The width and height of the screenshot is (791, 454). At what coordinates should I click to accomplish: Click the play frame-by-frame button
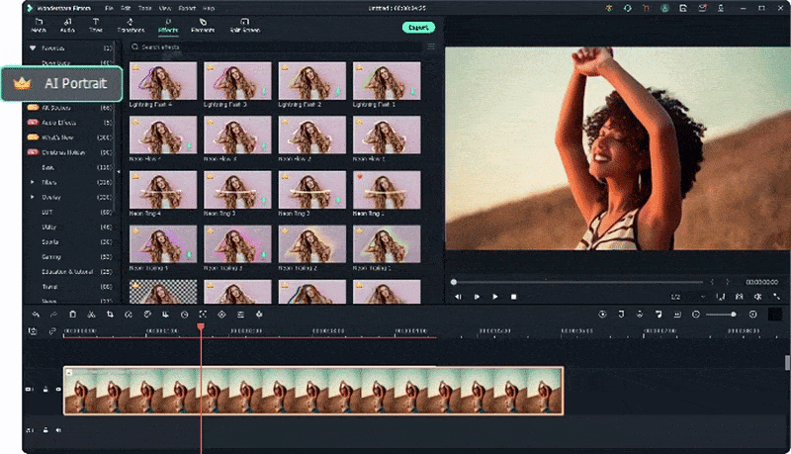point(477,297)
